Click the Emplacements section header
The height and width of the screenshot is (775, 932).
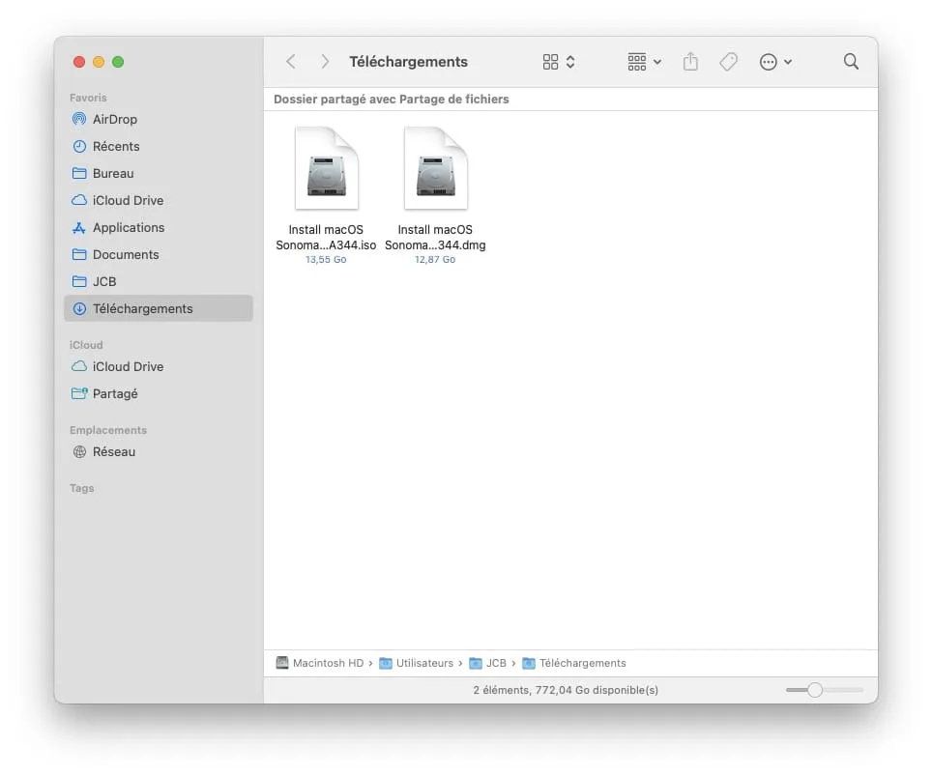108,430
